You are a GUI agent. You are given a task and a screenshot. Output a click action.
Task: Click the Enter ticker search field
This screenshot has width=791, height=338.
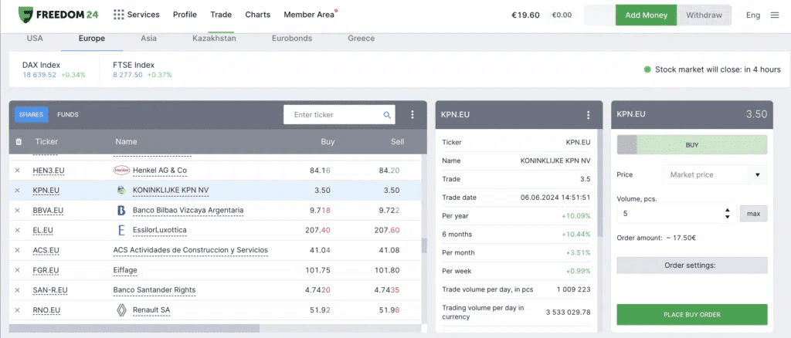(334, 115)
